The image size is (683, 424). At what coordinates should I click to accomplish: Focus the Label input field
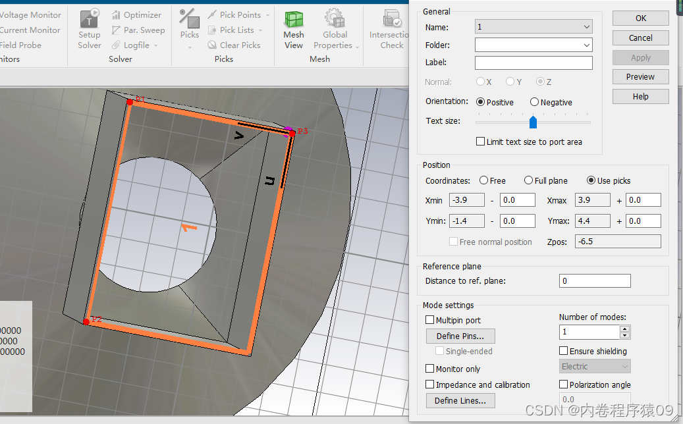click(533, 63)
